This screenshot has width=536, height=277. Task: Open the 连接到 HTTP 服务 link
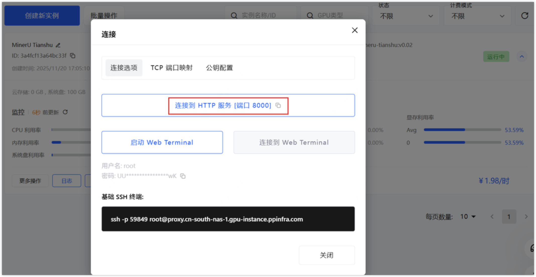pos(223,105)
